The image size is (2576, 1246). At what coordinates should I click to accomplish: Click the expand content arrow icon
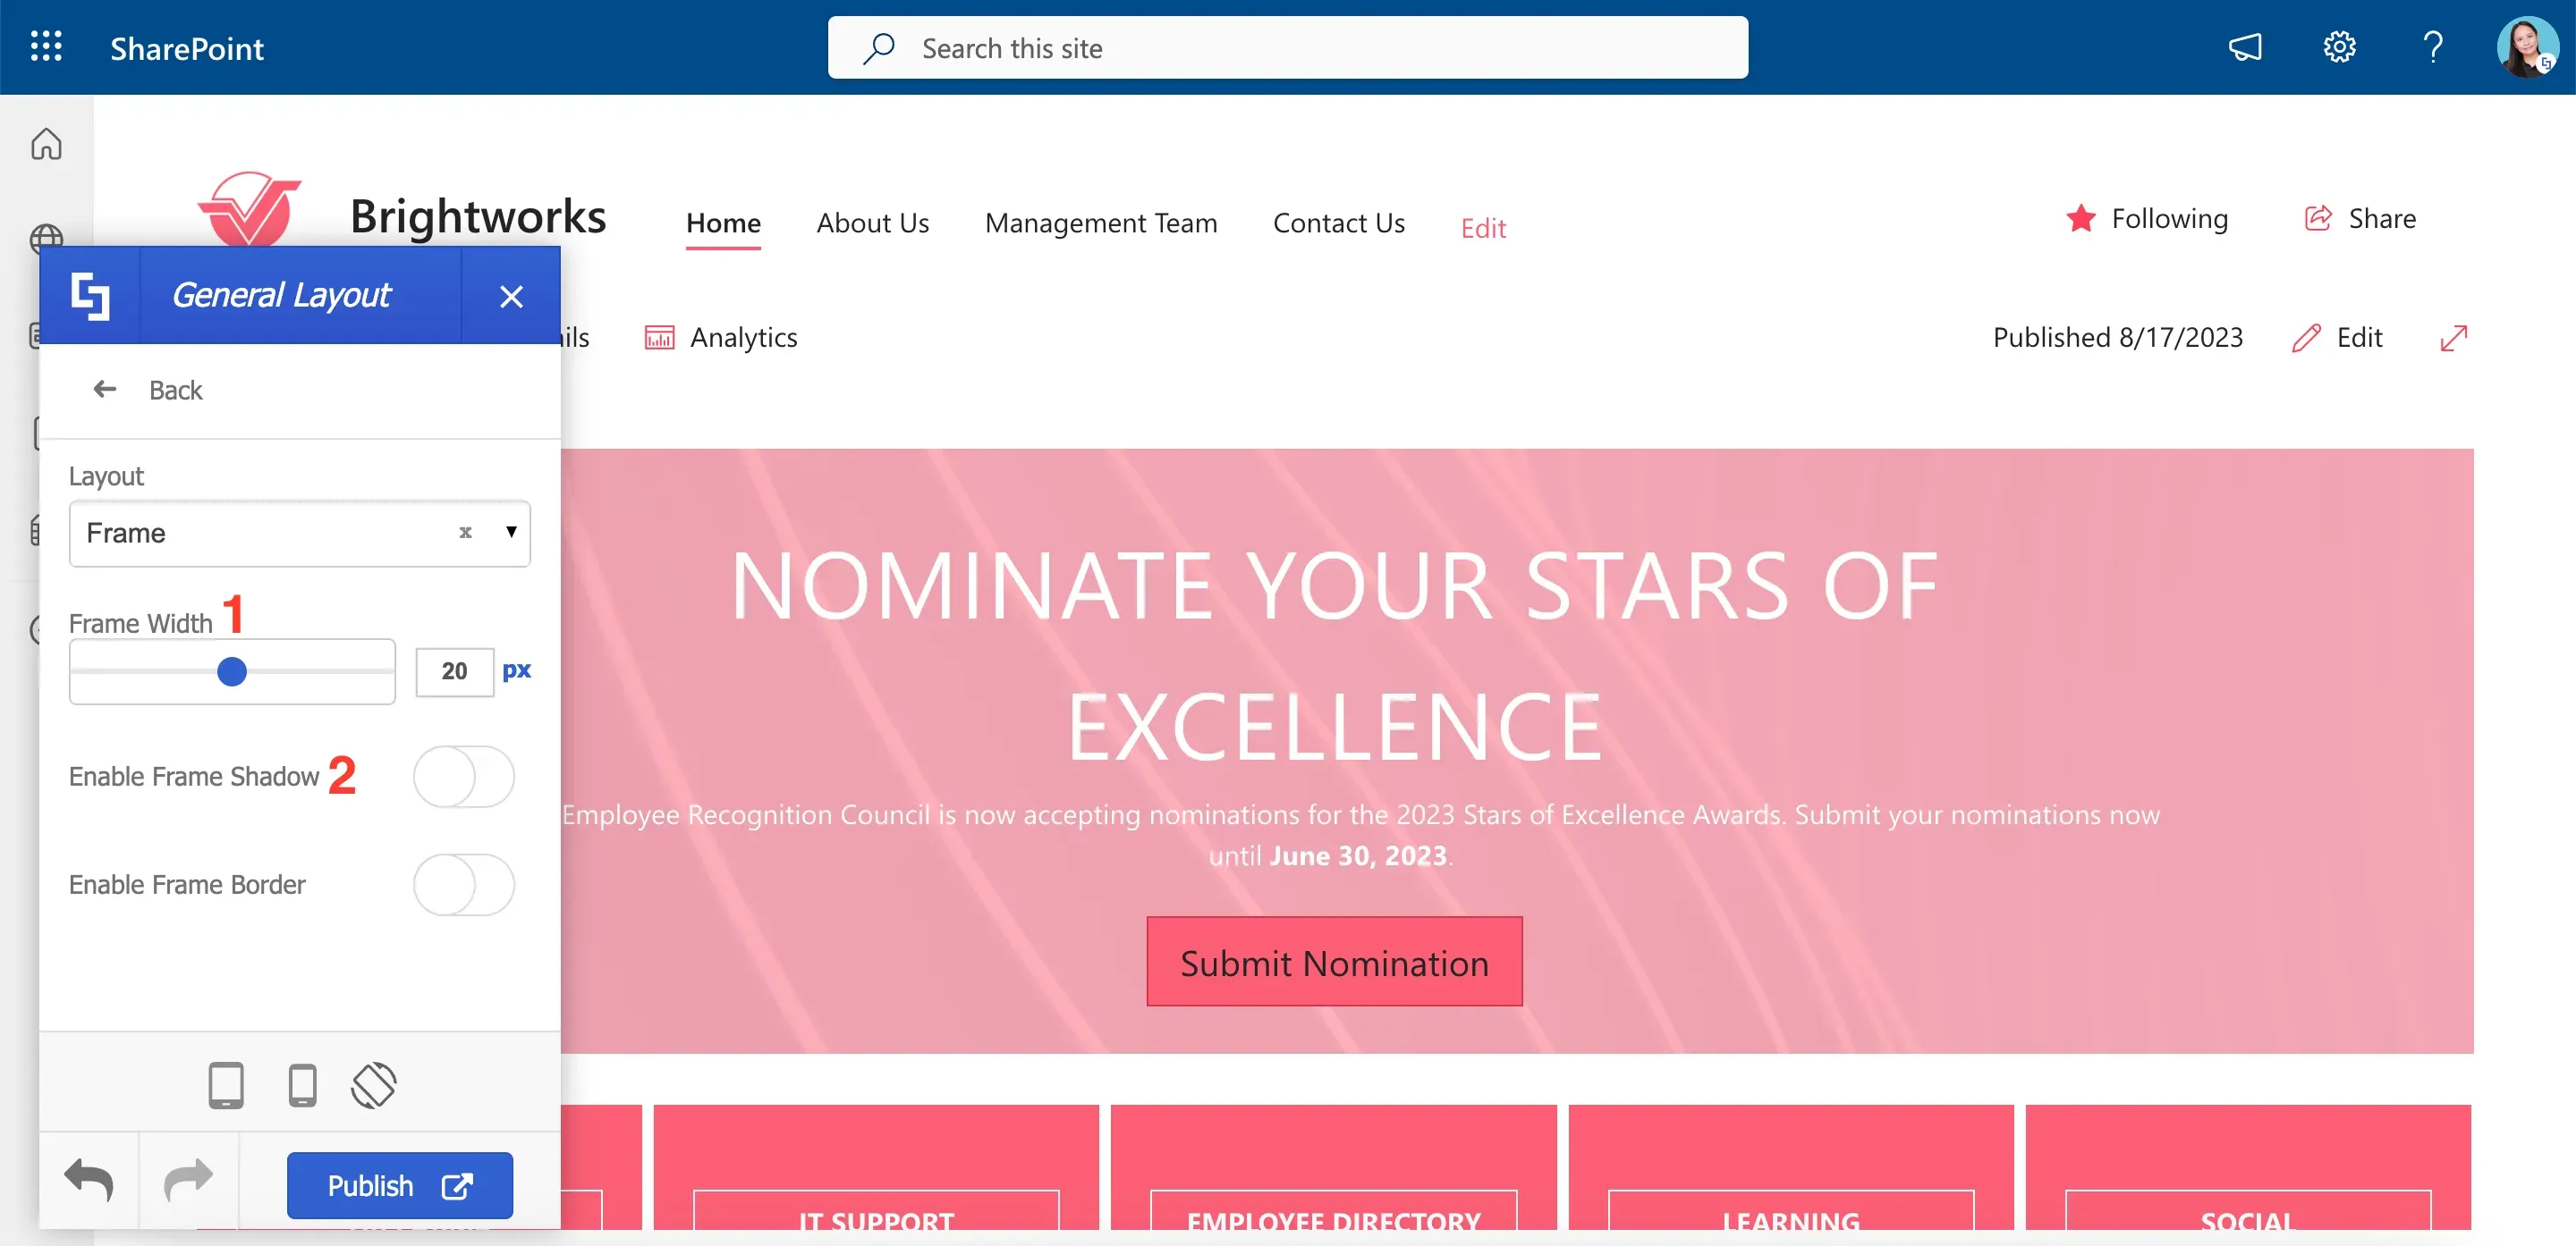pos(2454,338)
